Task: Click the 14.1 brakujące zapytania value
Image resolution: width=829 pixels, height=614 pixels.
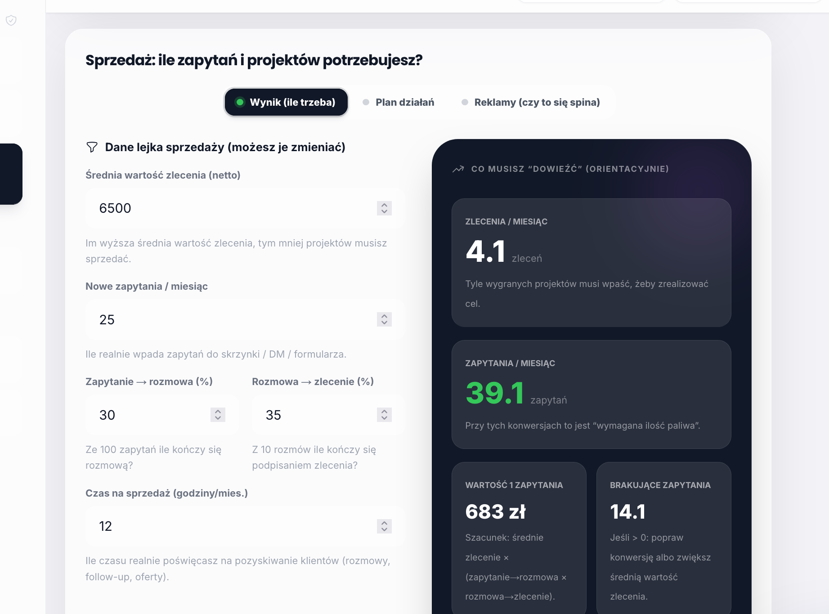Action: pos(627,511)
